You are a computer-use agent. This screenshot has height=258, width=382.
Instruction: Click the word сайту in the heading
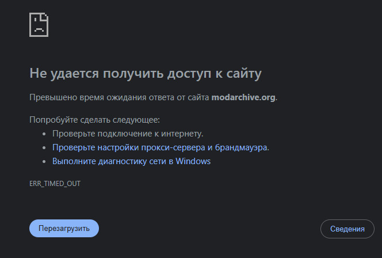[x=244, y=73]
